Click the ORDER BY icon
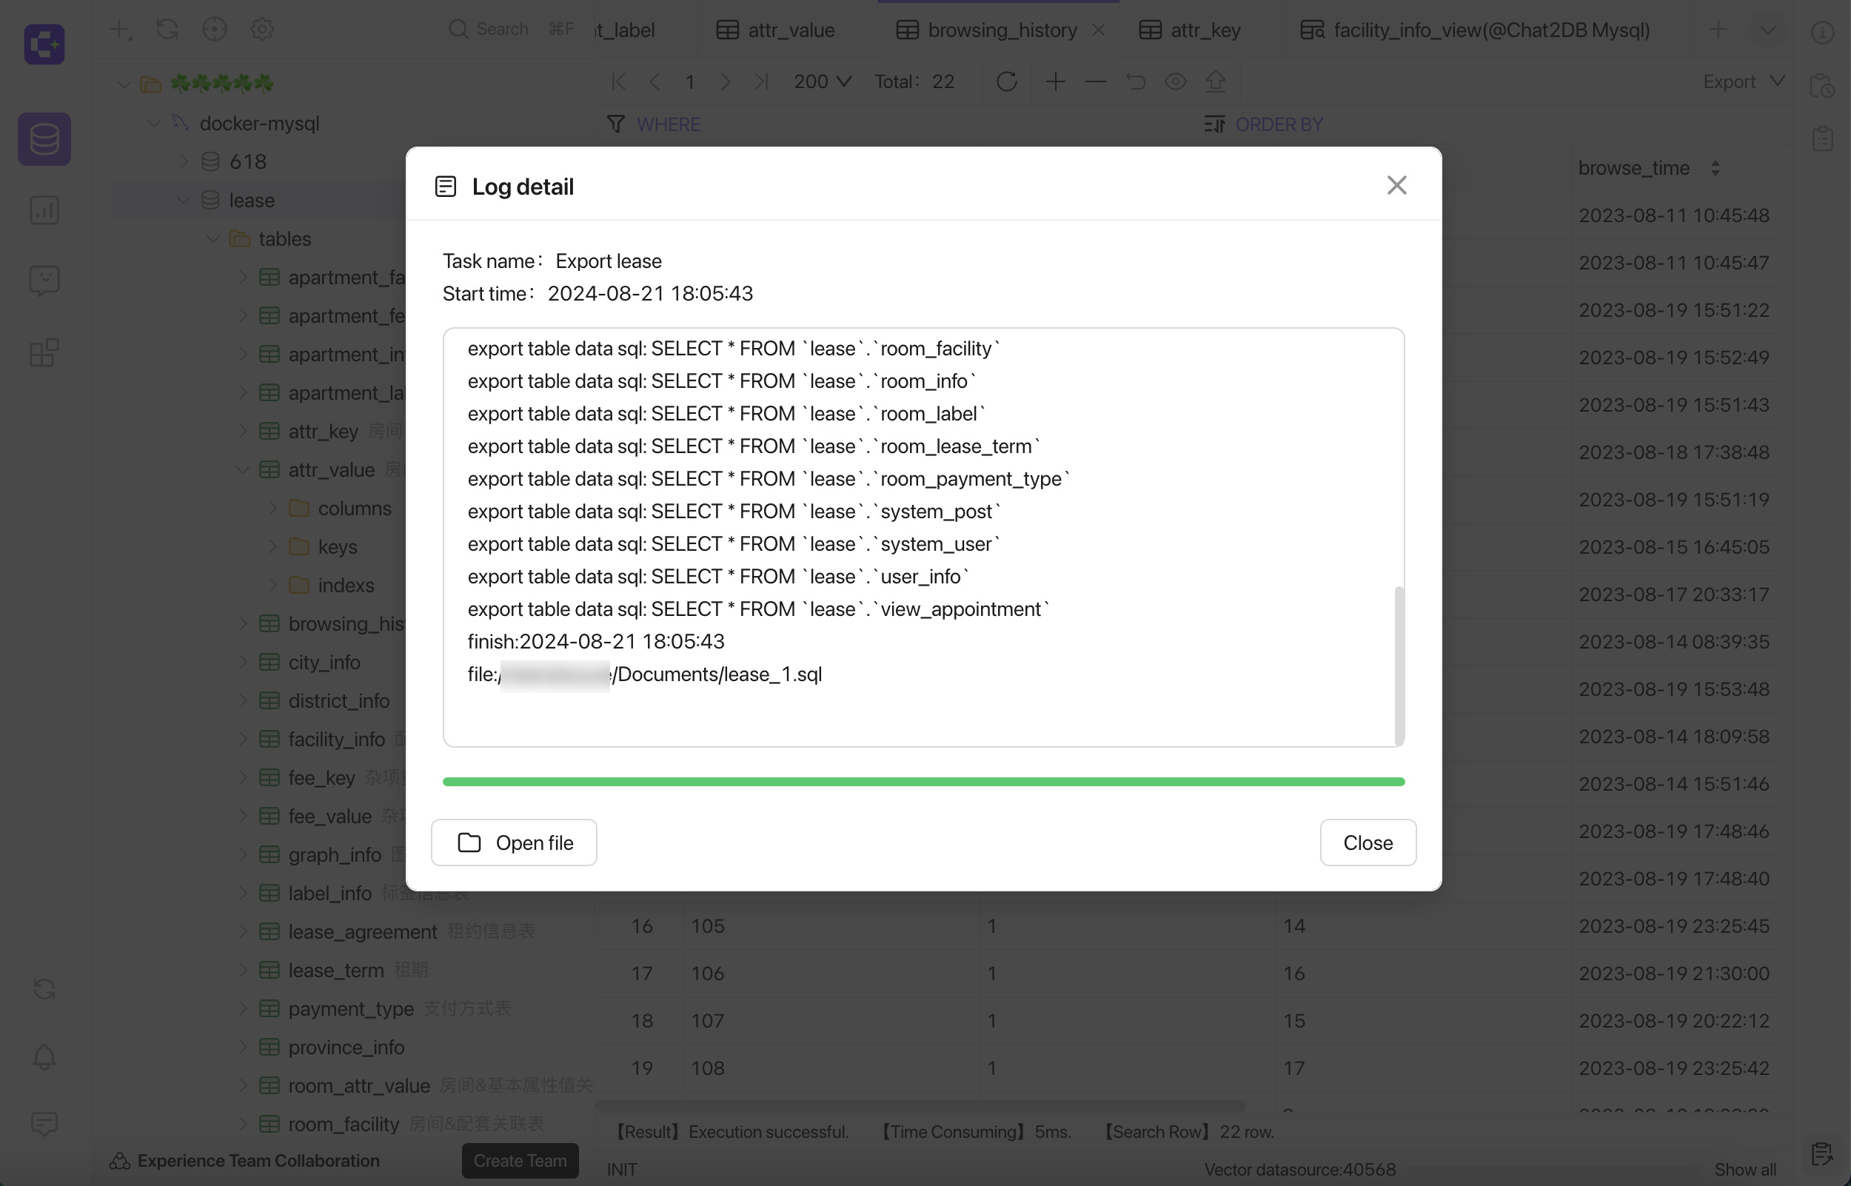 click(x=1214, y=124)
